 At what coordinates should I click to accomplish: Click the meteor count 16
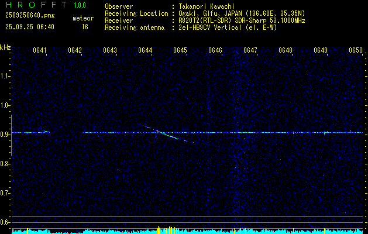[85, 27]
